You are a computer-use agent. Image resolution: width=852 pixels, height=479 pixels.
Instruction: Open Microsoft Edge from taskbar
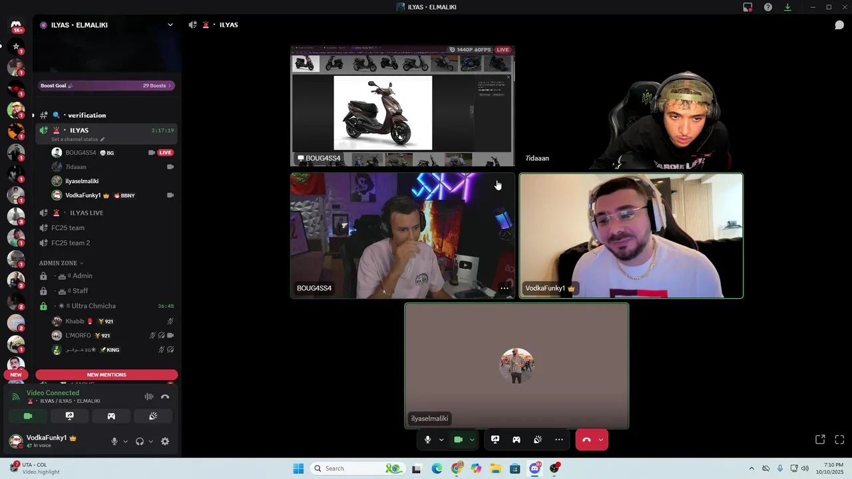(437, 468)
